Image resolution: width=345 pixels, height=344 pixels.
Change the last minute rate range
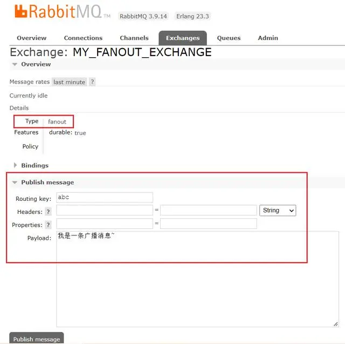[70, 82]
